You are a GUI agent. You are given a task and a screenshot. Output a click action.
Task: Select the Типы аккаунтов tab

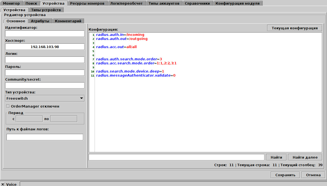164,4
